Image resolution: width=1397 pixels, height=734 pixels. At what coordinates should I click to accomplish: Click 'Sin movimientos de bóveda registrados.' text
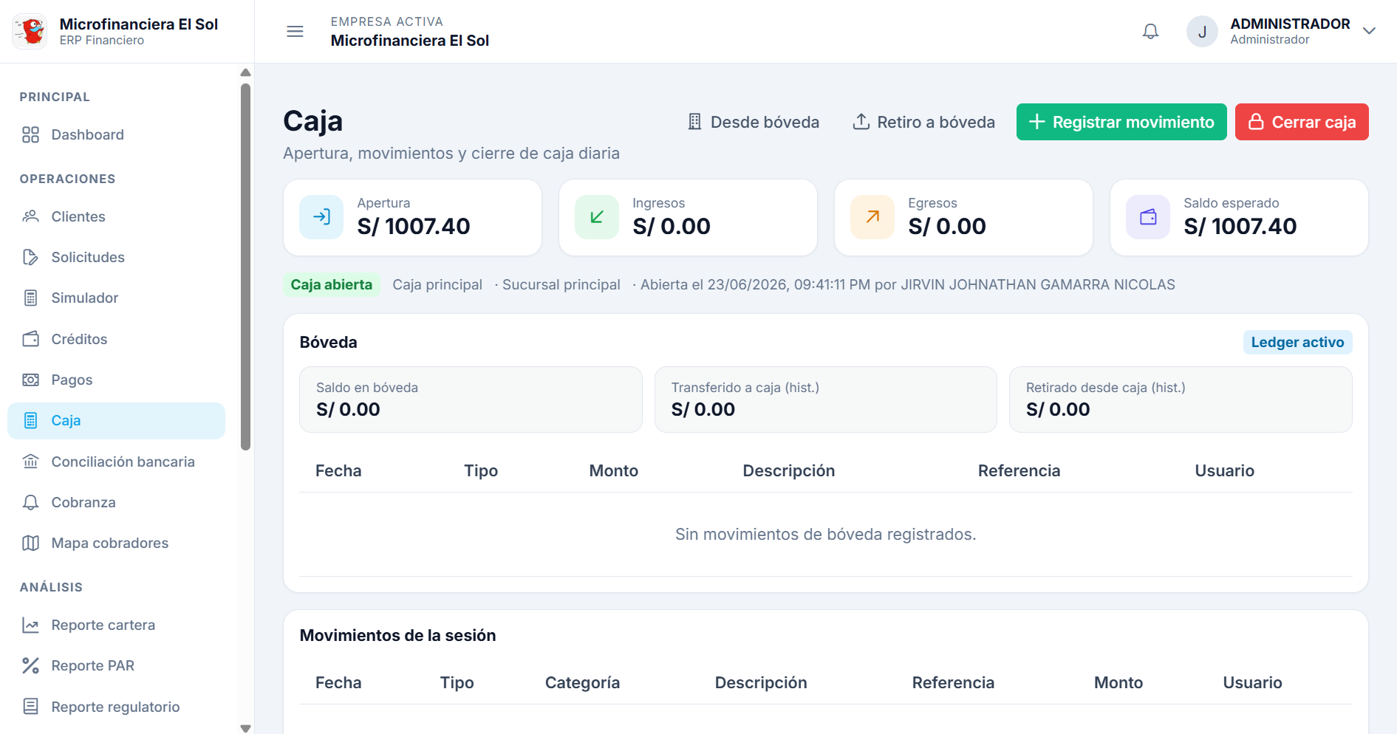826,534
